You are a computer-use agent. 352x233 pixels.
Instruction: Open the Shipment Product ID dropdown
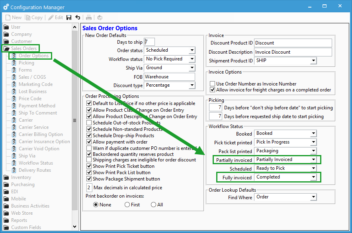point(313,60)
